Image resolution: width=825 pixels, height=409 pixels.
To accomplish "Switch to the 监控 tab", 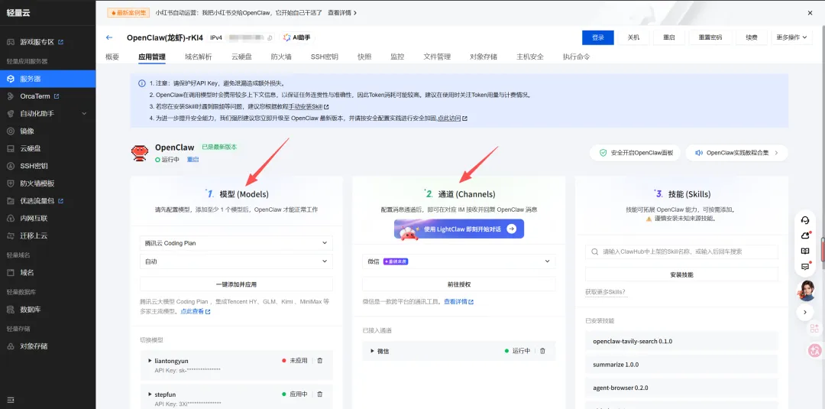I will [x=397, y=57].
